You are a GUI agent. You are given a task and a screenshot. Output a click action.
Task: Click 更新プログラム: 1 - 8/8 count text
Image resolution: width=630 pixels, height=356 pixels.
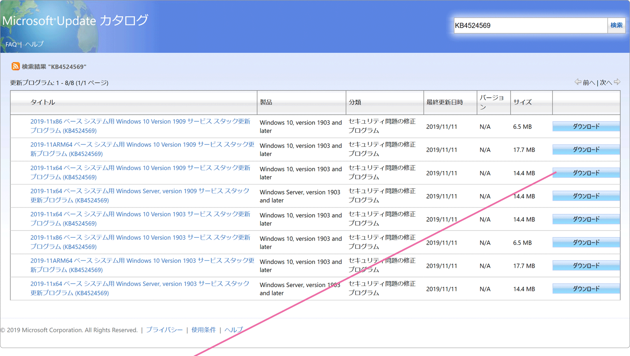pyautogui.click(x=59, y=83)
